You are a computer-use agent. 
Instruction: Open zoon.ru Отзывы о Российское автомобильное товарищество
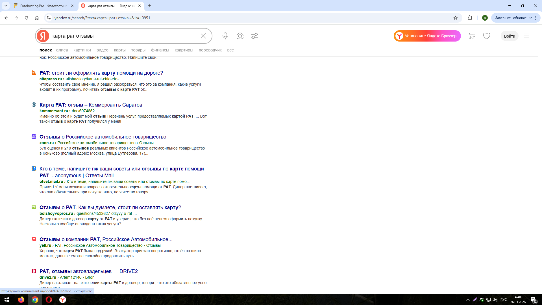[x=103, y=137]
